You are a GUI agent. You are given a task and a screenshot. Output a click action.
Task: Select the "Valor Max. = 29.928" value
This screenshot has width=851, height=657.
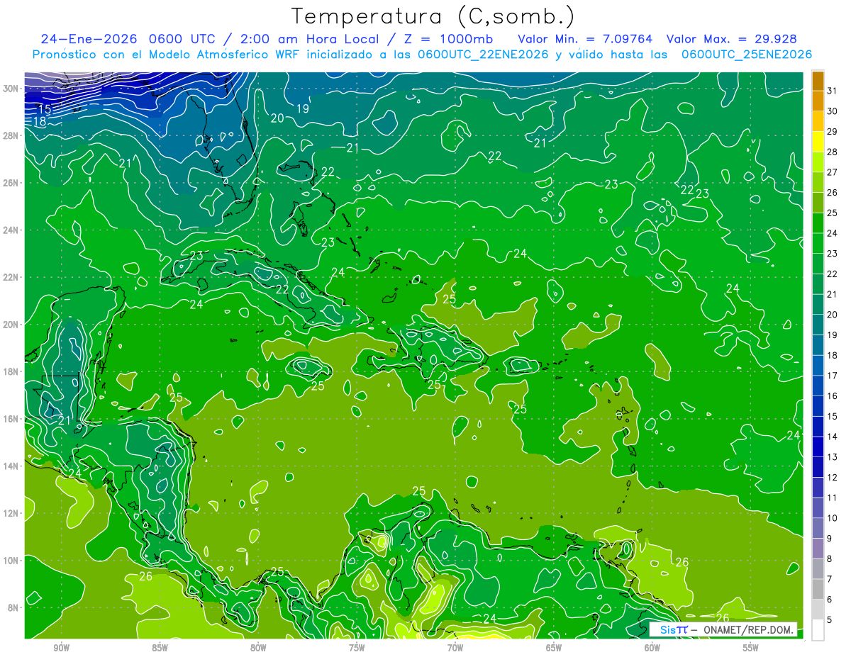731,38
